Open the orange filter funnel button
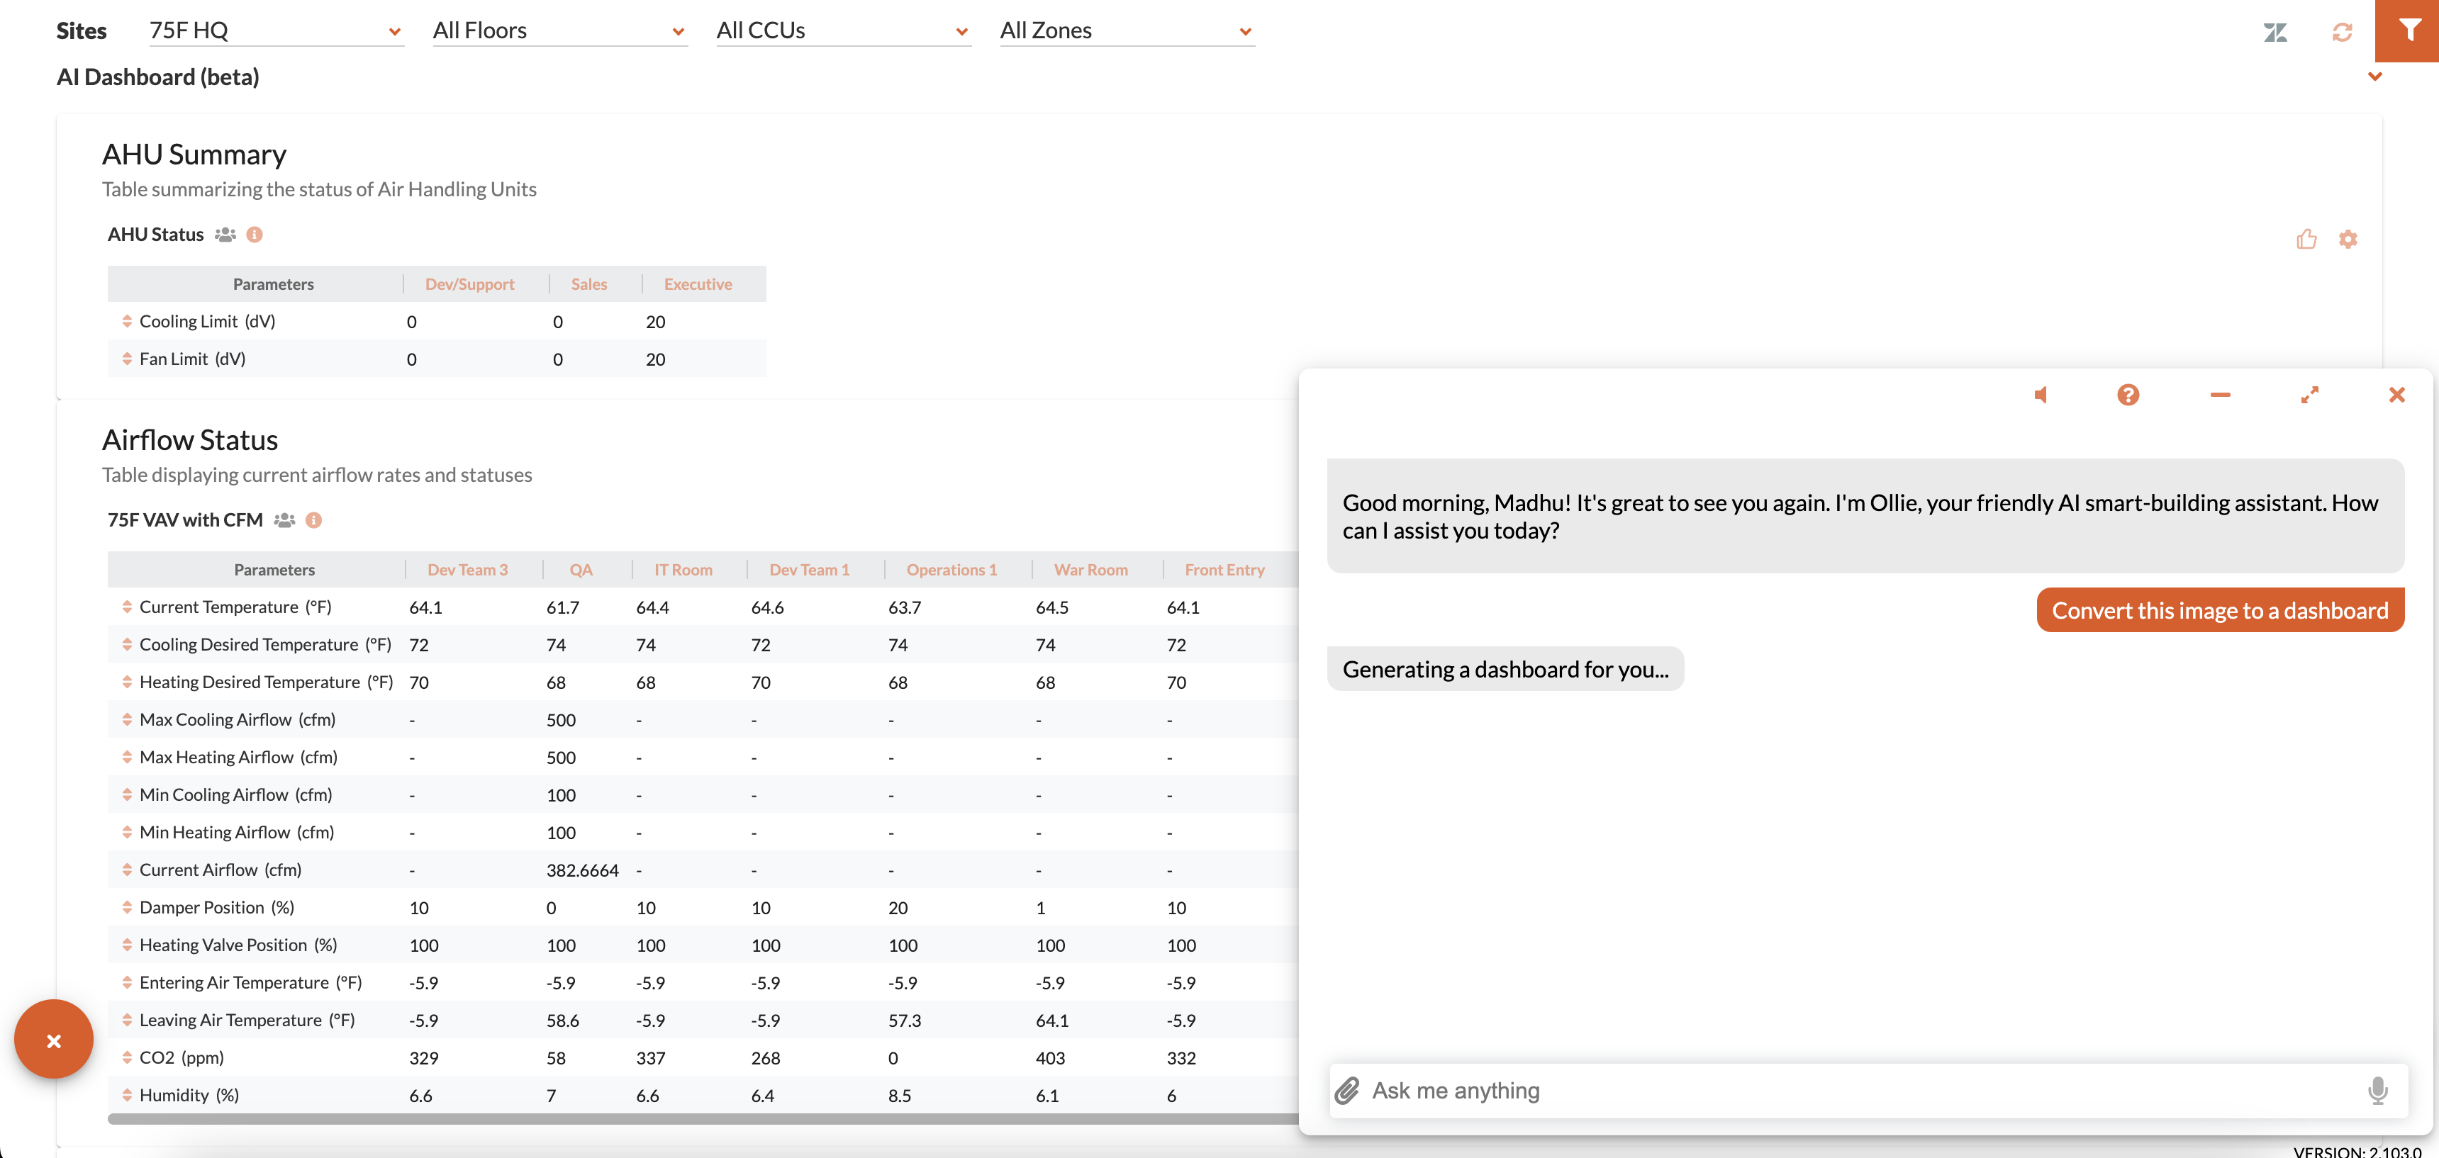 [2409, 31]
